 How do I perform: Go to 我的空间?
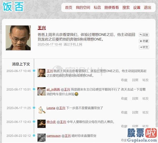click(83, 8)
